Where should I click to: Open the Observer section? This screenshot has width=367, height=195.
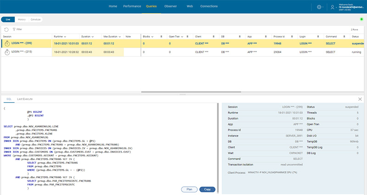(x=170, y=6)
